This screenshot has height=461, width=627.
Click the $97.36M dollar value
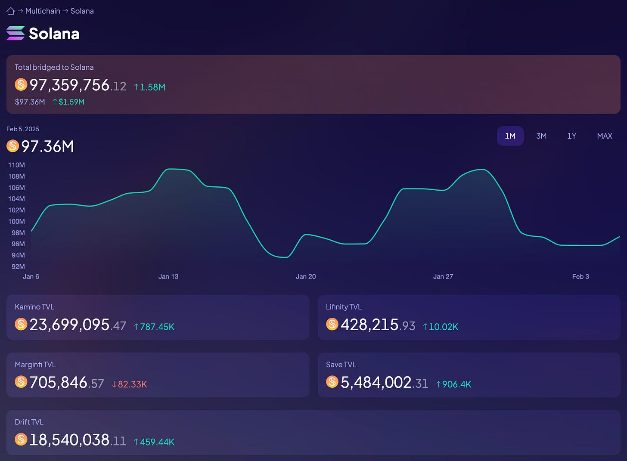click(30, 102)
